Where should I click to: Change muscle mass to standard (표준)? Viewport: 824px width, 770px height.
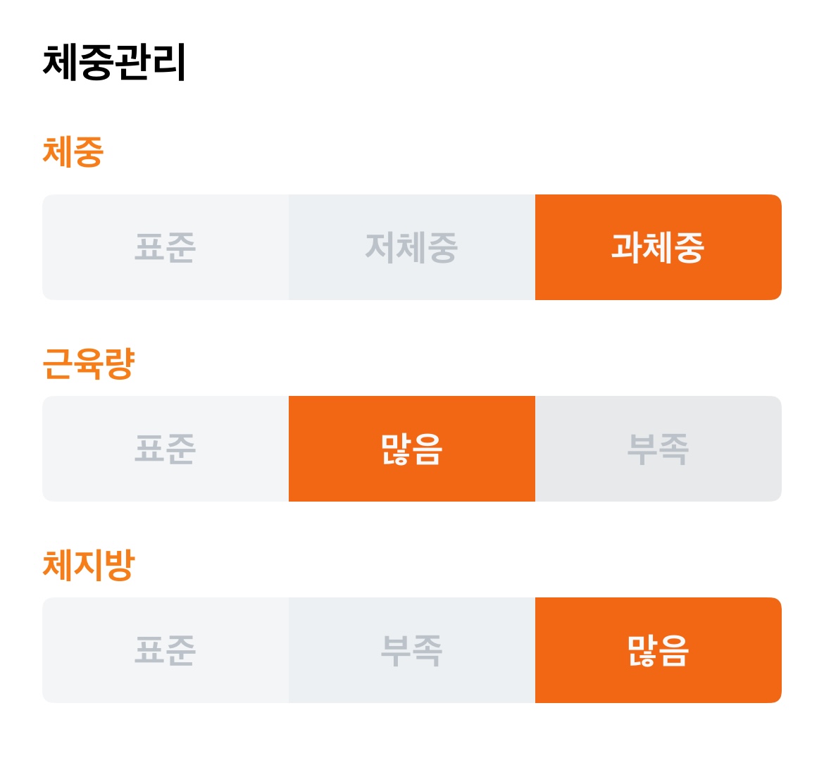166,449
